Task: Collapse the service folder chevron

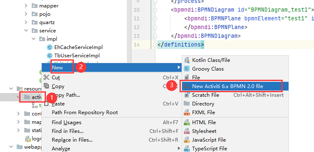Action: (x=26, y=31)
